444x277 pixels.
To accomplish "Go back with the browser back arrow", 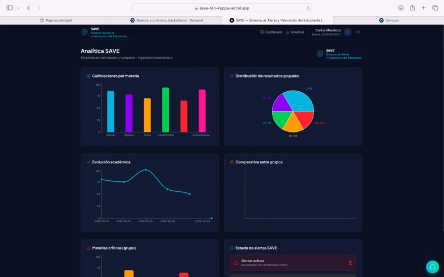I will 28,8.
